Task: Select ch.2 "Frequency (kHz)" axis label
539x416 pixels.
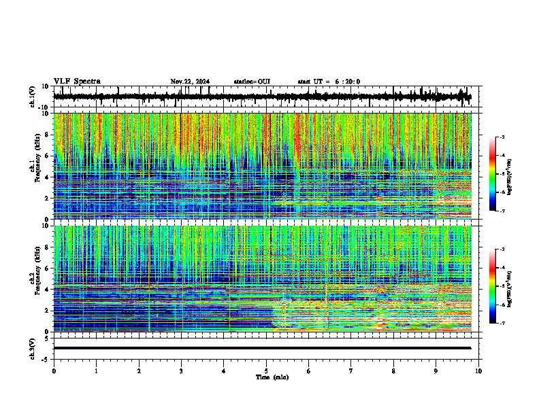Action: point(37,271)
